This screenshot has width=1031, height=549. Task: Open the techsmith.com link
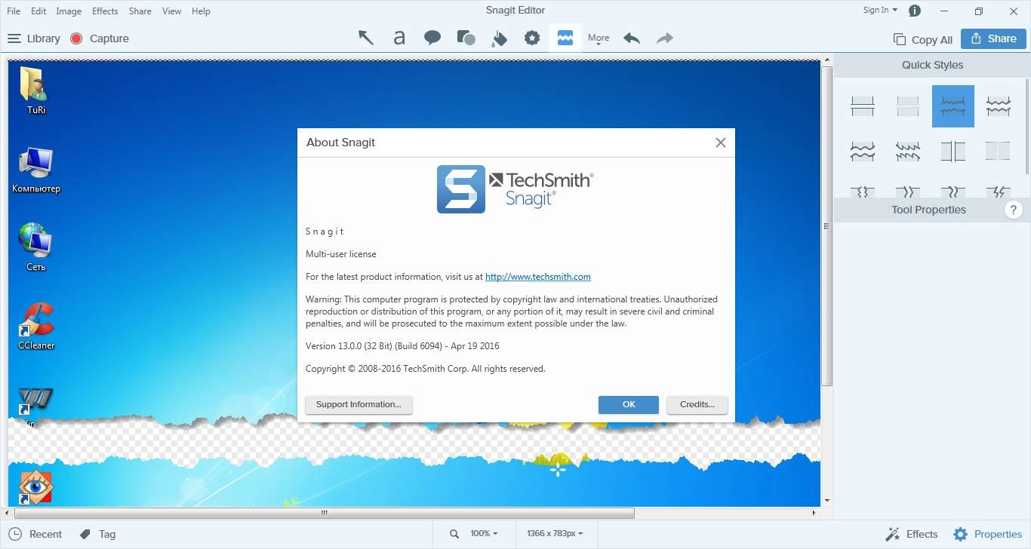point(538,277)
